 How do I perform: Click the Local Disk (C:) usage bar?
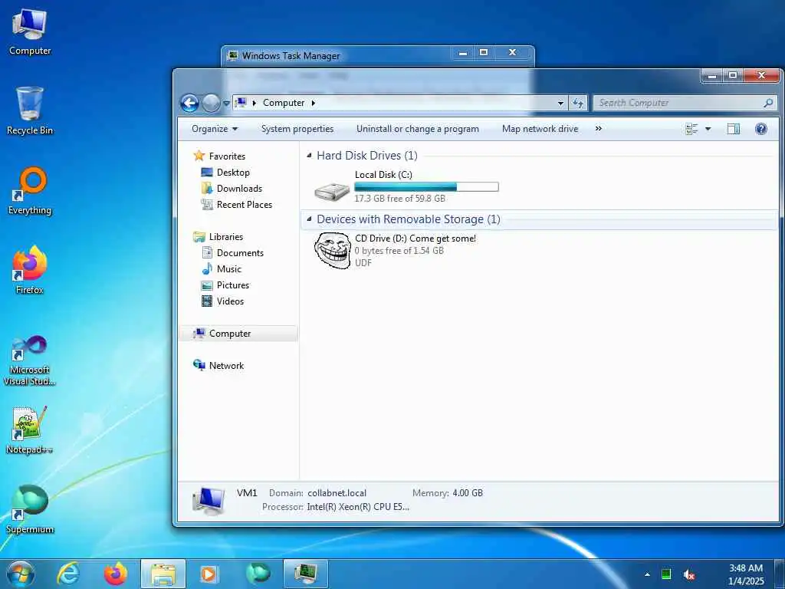[x=426, y=187]
